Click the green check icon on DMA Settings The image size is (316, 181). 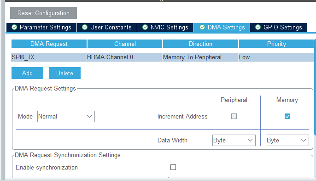pyautogui.click(x=202, y=27)
